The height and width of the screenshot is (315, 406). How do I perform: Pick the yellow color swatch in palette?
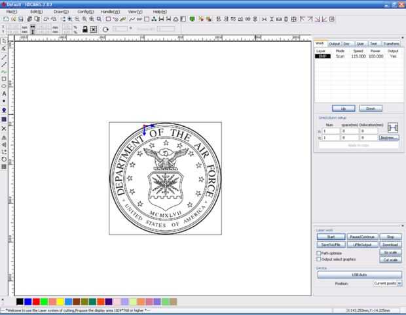[60, 301]
